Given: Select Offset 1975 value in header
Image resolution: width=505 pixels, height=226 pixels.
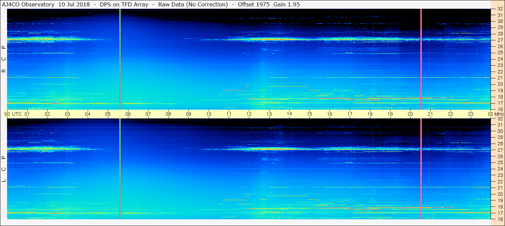Looking at the screenshot, I should click(x=254, y=4).
